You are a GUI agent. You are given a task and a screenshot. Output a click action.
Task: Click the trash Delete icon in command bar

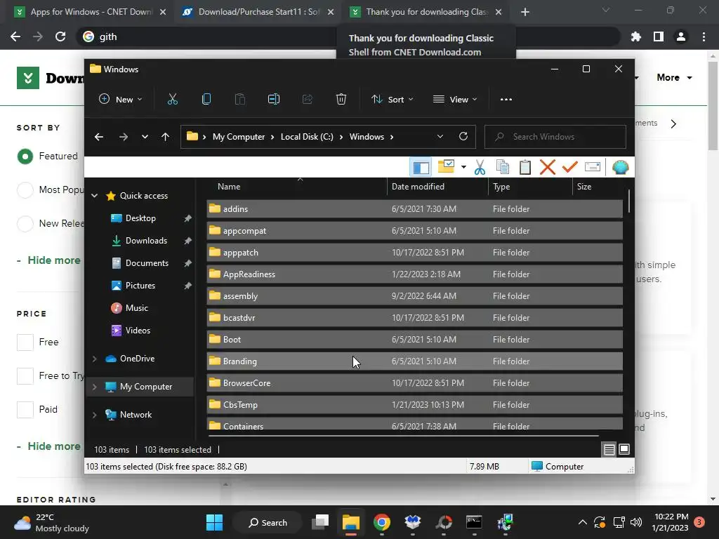[x=341, y=99]
